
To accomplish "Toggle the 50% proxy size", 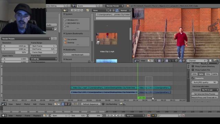I will click(201, 74).
